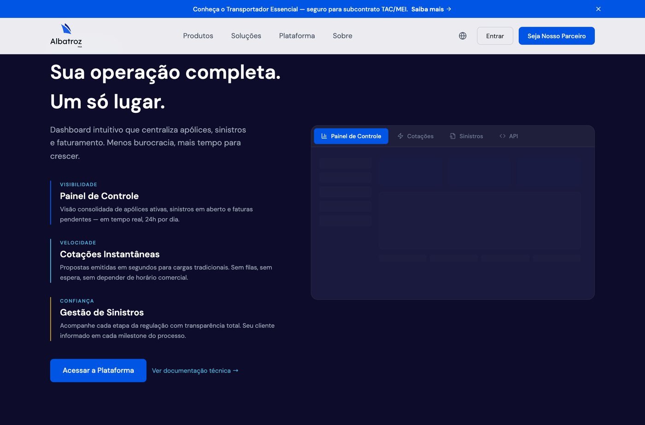Click the VISIBILIDADE label
645x425 pixels.
click(x=78, y=185)
